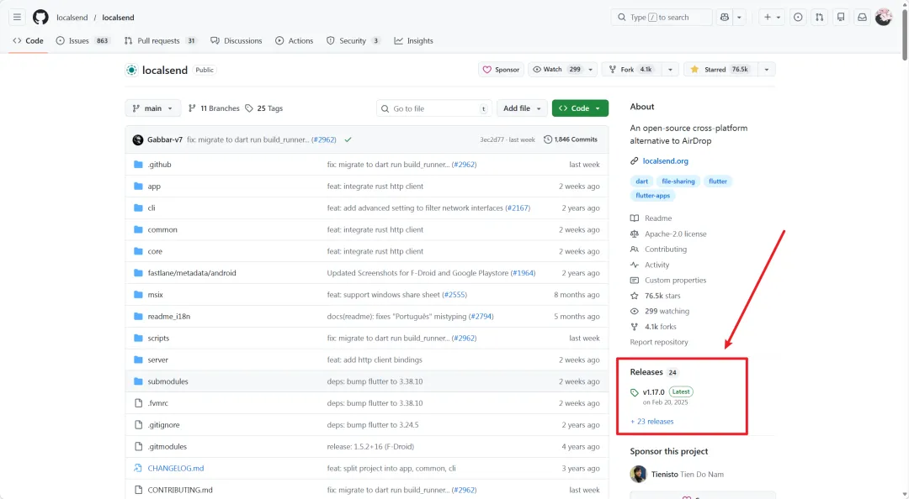
Task: Open 1,846 Commits history
Action: tap(571, 139)
